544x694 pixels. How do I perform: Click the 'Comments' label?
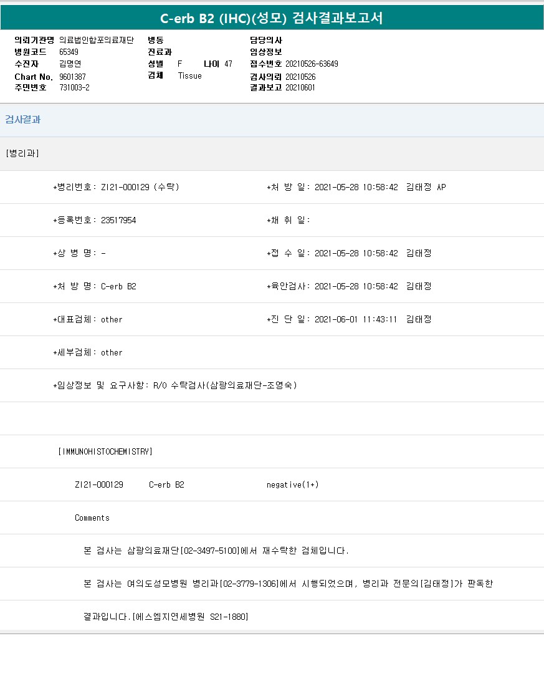[x=92, y=518]
